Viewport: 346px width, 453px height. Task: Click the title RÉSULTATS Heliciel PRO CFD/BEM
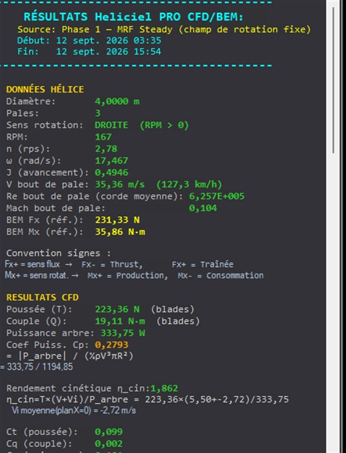[x=133, y=17]
